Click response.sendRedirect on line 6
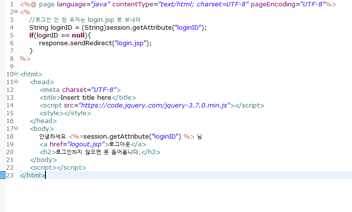This screenshot has height=212, width=352. (x=75, y=43)
